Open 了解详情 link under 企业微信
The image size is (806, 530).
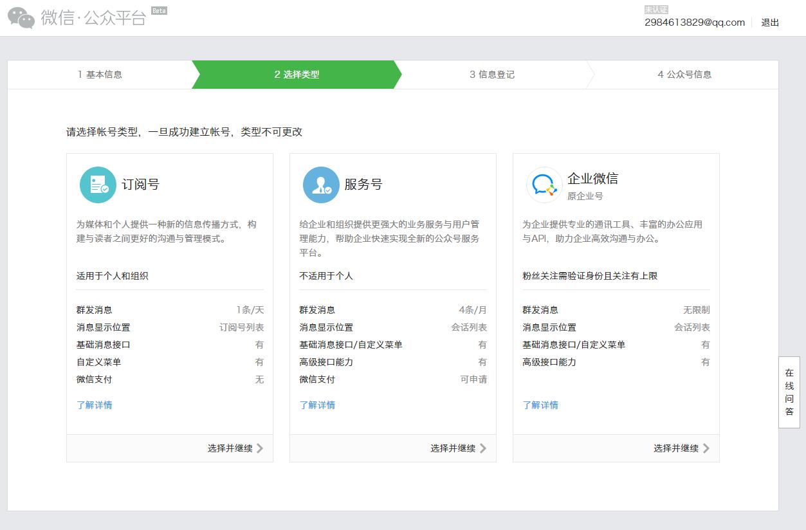(x=540, y=405)
